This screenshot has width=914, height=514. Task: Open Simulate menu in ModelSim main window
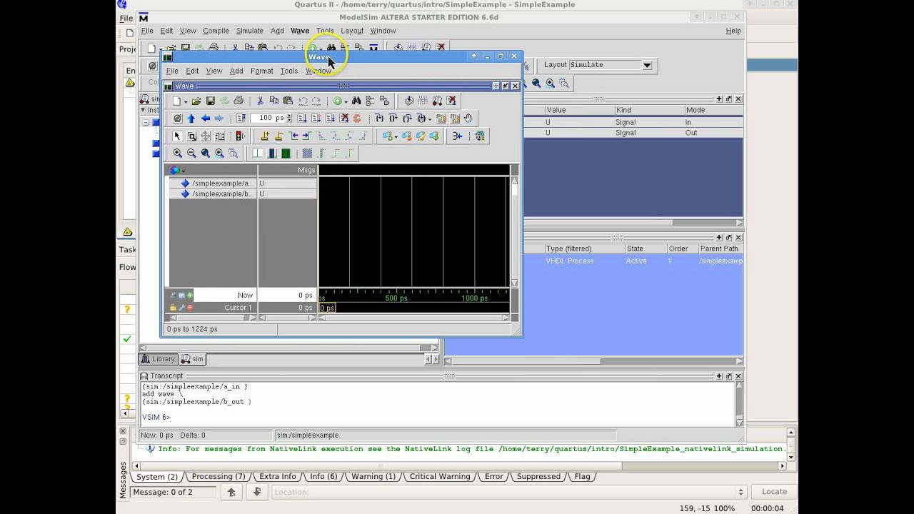point(249,31)
